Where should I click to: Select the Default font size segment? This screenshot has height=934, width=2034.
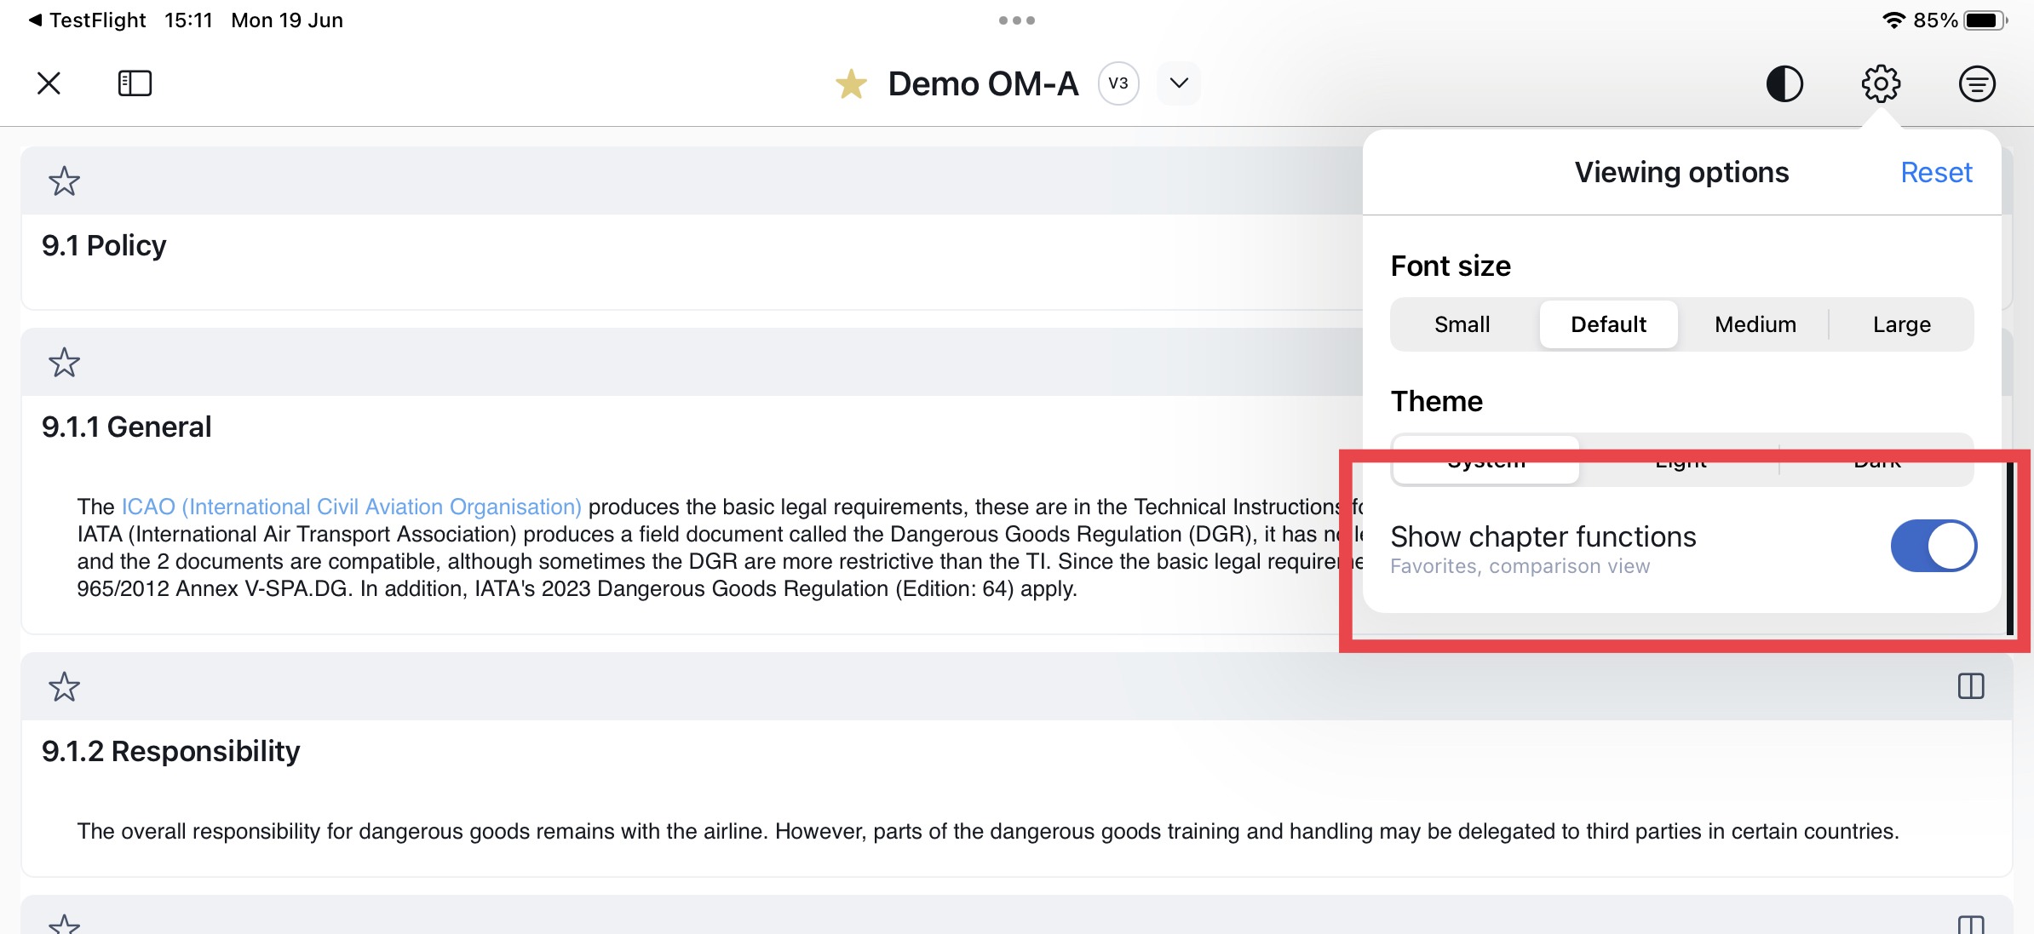pyautogui.click(x=1608, y=324)
